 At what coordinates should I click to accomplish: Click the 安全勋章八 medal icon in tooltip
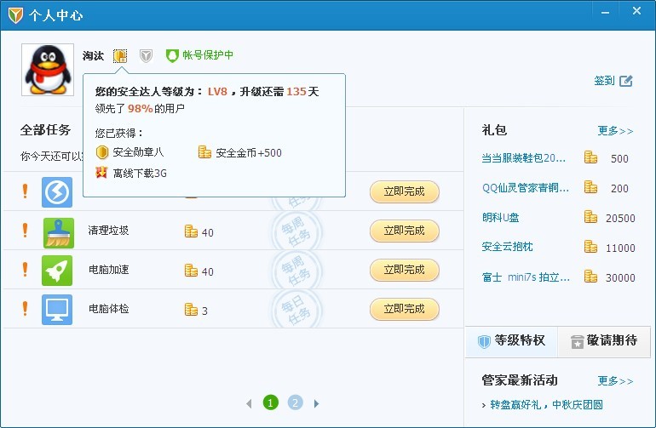click(102, 152)
